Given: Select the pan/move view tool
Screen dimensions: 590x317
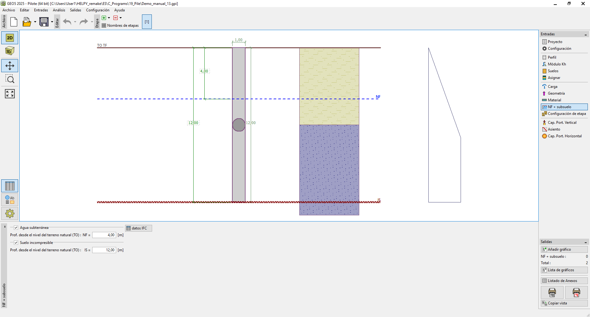Looking at the screenshot, I should tap(10, 66).
